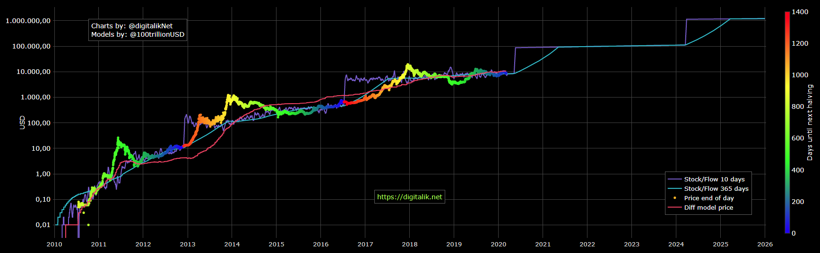Click the 1,00 y-axis label
Viewport: 820px width, 253px height.
[43, 174]
